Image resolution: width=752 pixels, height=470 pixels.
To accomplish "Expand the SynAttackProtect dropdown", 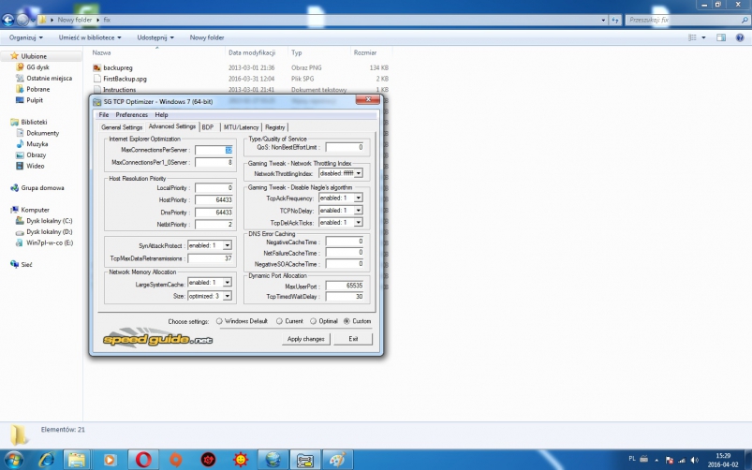I will point(209,245).
